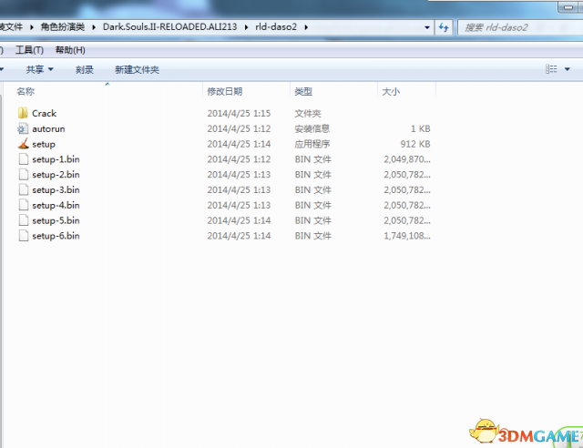Expand the arrow after rld-daso2 breadcrumb

click(306, 27)
